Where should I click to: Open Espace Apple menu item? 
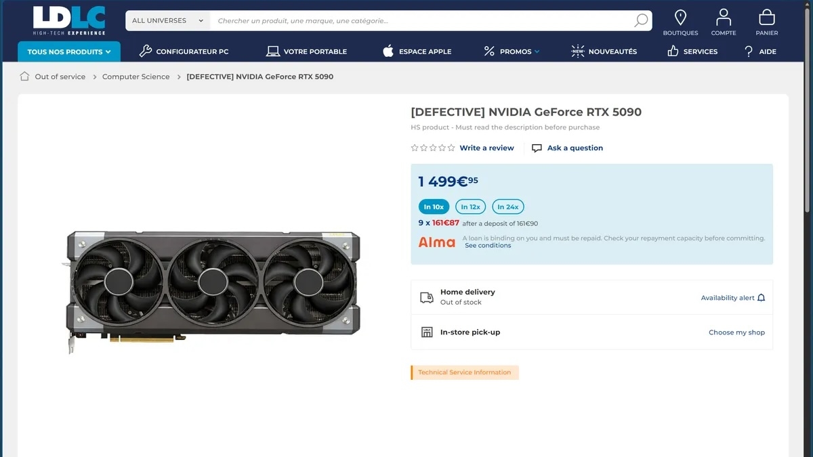tap(425, 51)
